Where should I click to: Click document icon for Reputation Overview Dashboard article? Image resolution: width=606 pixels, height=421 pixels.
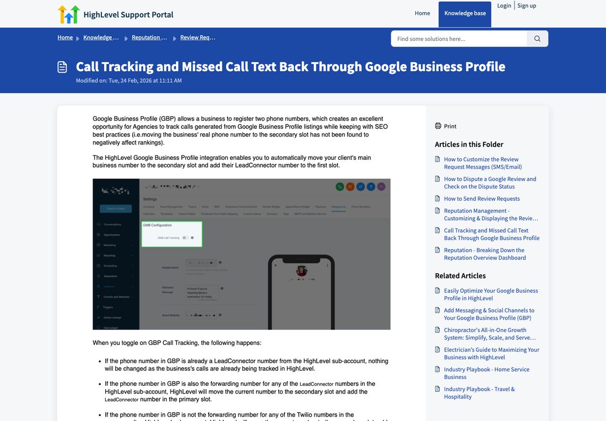(x=437, y=250)
